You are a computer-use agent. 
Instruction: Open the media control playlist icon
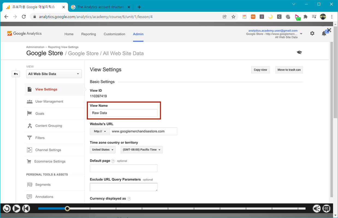tap(314, 17)
